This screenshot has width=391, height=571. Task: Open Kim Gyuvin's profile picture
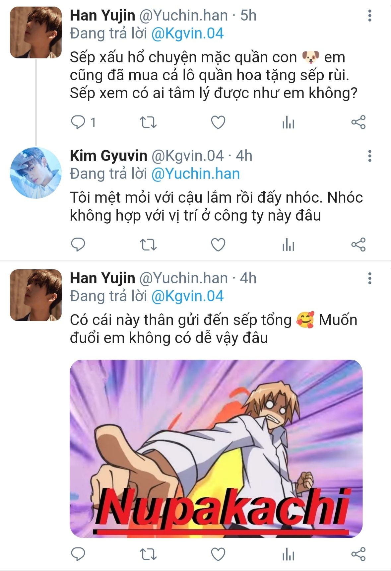(36, 173)
